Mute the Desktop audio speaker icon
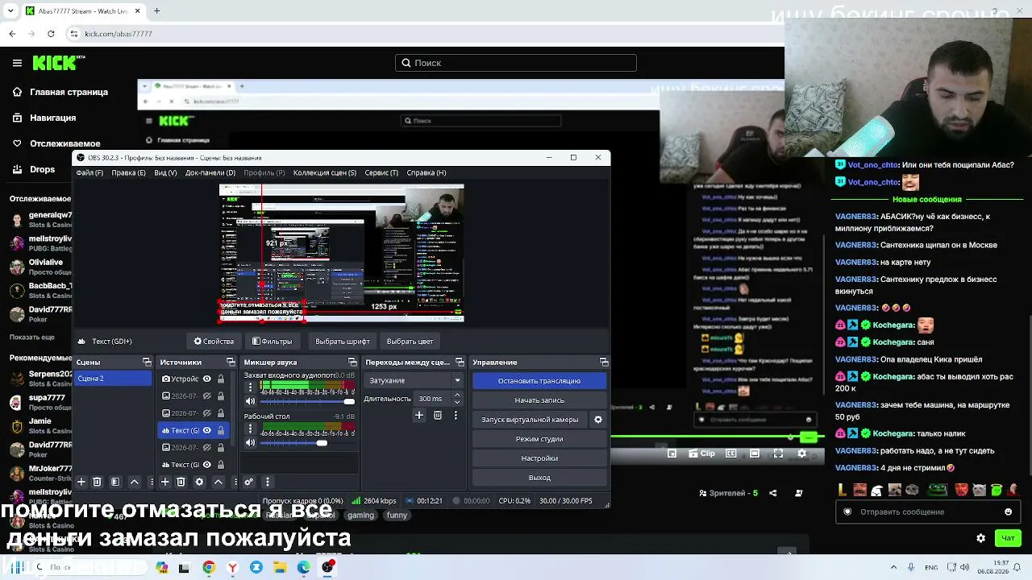 coord(250,442)
